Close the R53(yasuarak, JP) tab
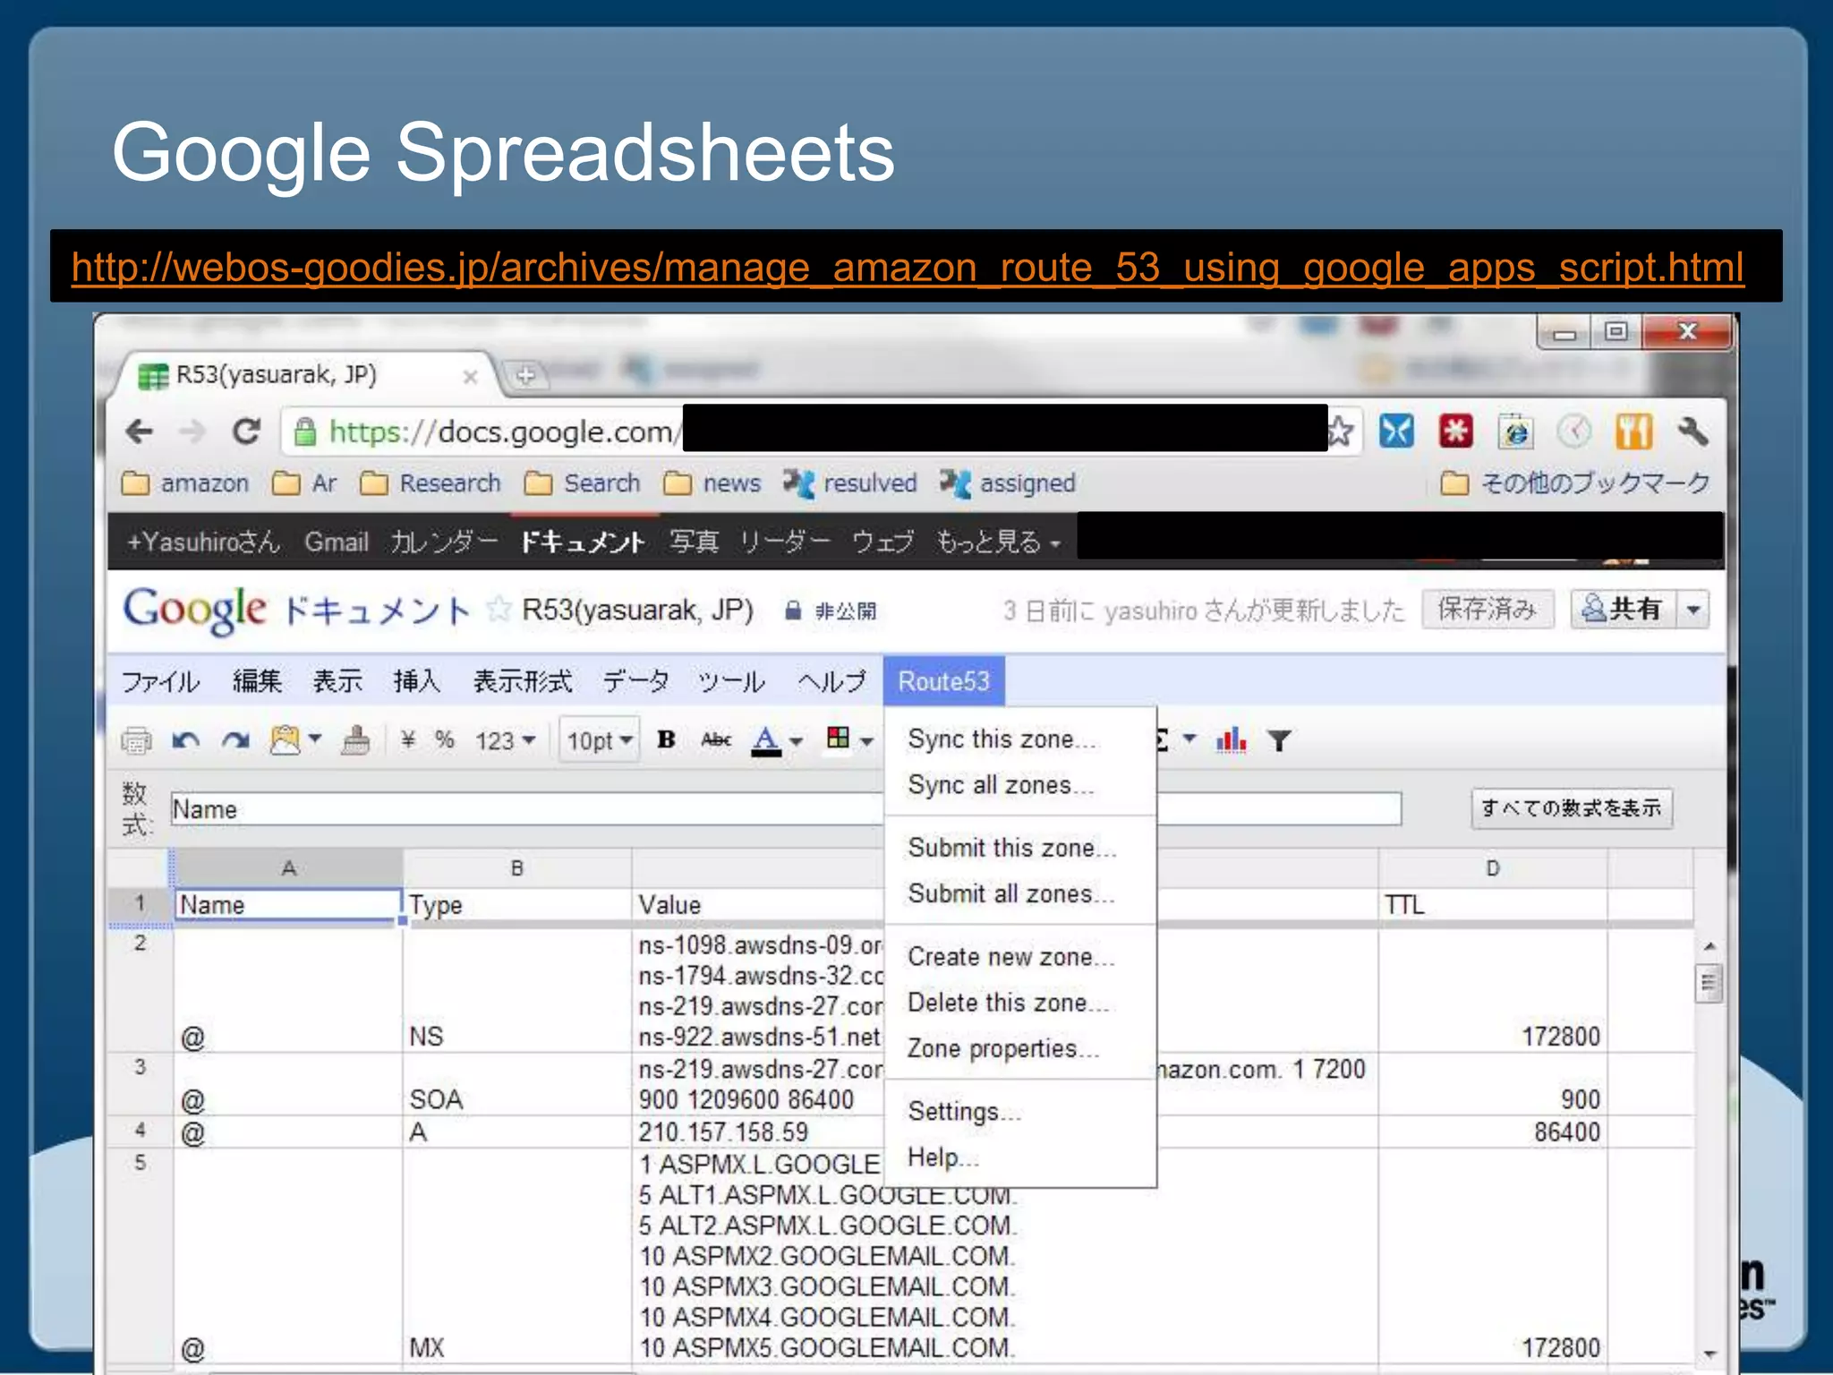Viewport: 1833px width, 1375px height. point(470,377)
